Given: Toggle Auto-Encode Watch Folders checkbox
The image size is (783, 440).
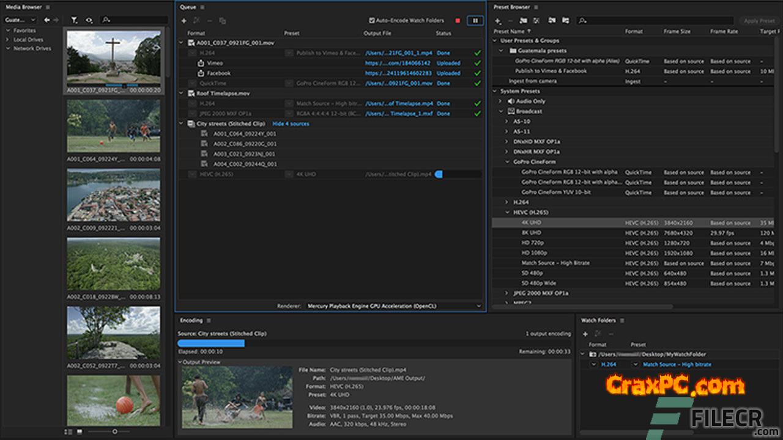Looking at the screenshot, I should [x=372, y=21].
